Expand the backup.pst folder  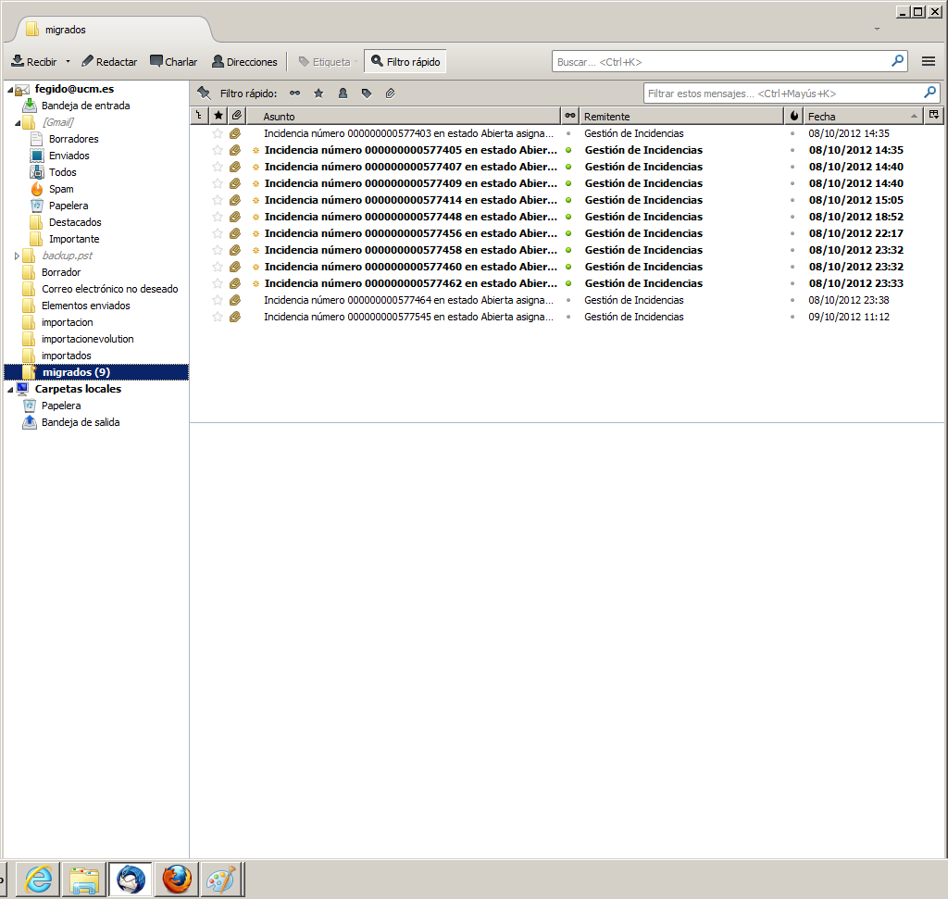click(17, 256)
